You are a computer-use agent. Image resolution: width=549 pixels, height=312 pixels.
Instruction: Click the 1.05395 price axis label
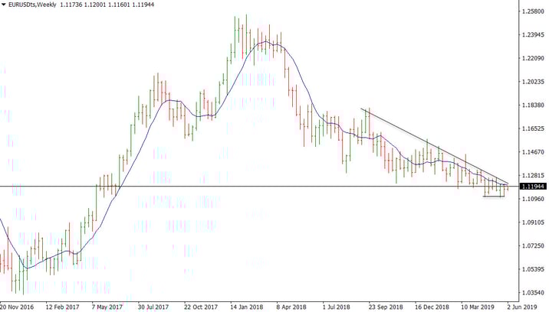point(533,269)
